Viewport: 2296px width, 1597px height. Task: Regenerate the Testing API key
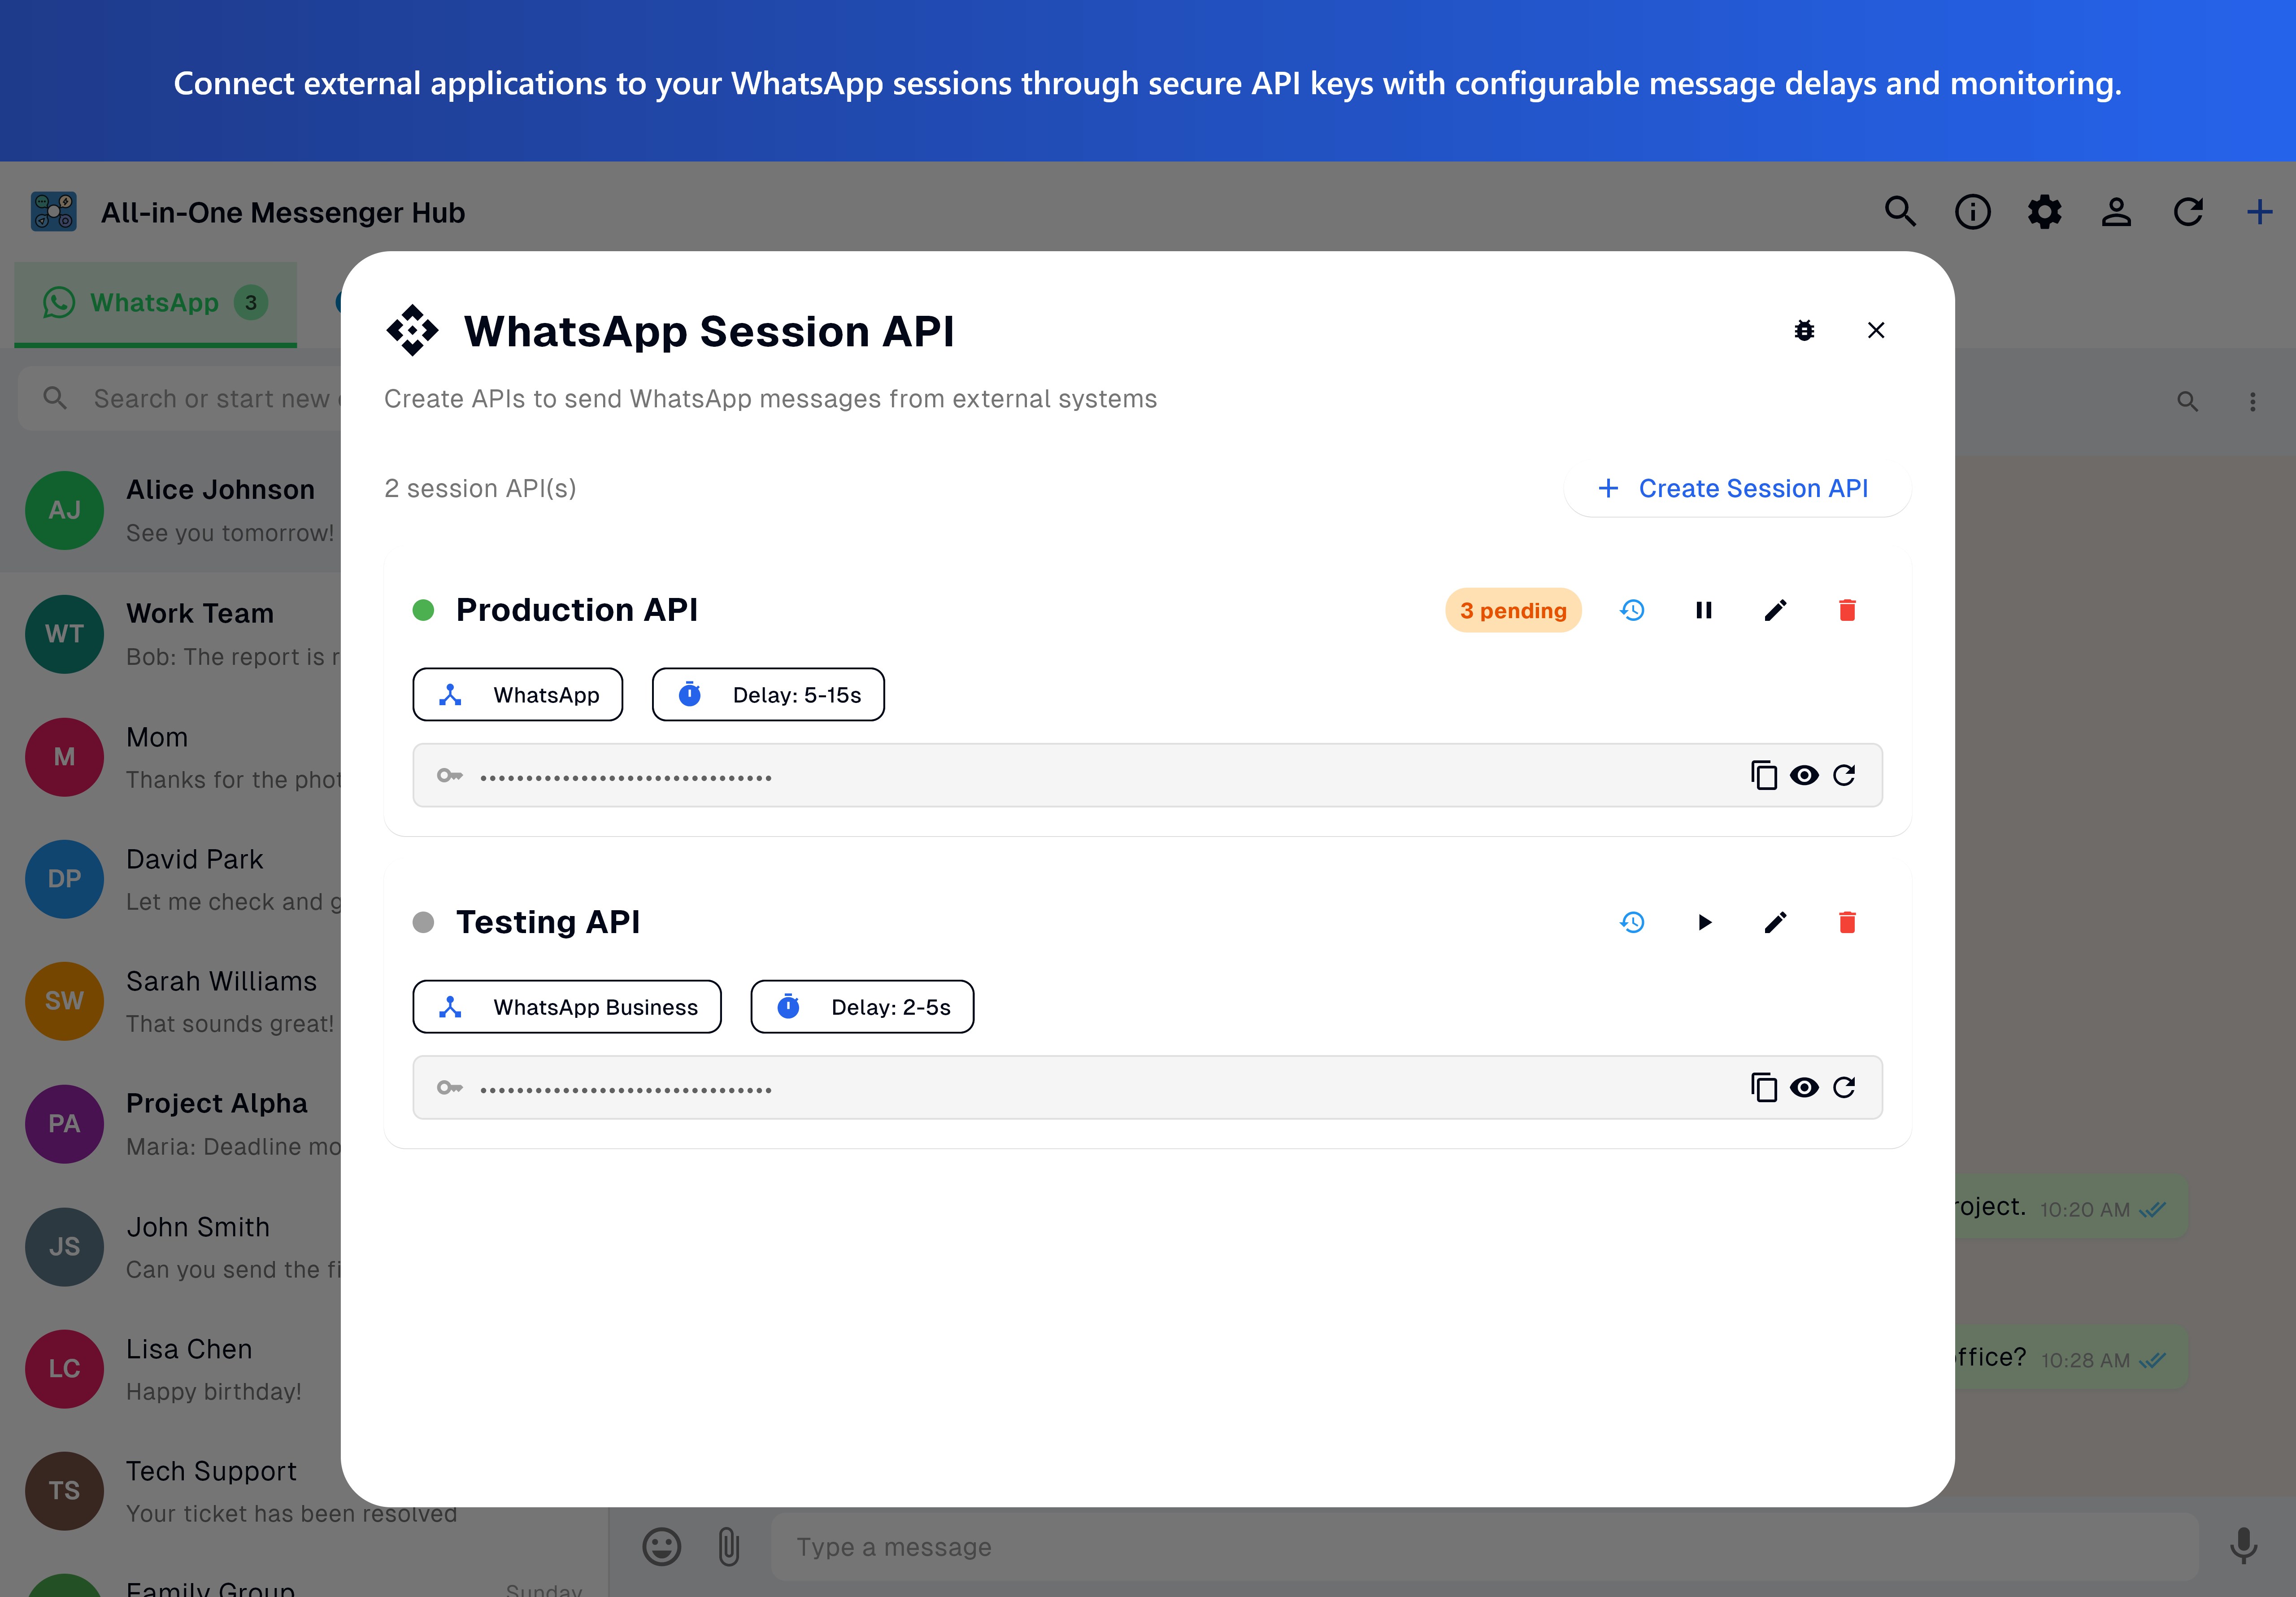1844,1088
